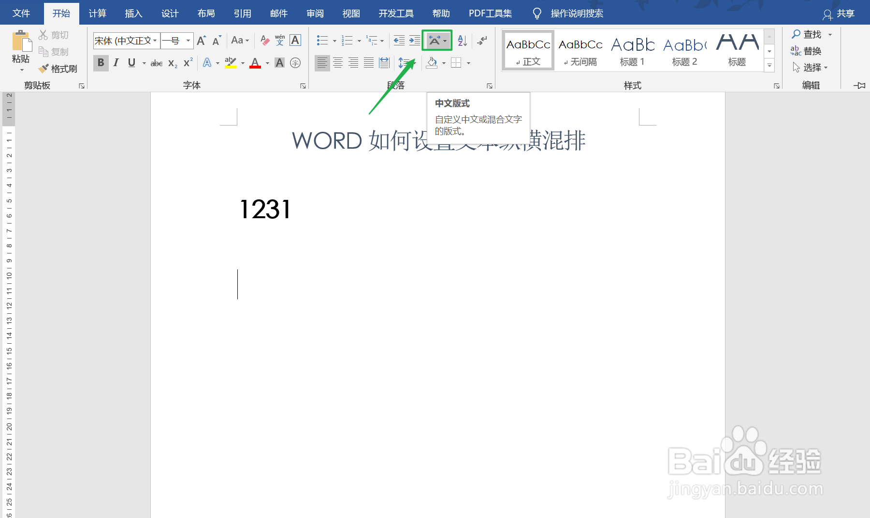
Task: Copy selection using 复制 button
Action: tap(54, 52)
